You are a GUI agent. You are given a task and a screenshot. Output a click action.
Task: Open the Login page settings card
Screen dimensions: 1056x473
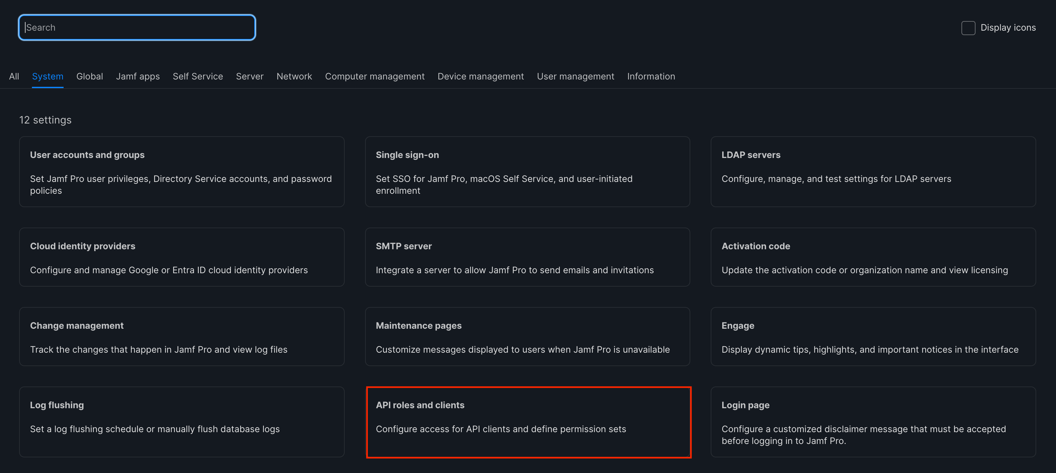tap(873, 422)
